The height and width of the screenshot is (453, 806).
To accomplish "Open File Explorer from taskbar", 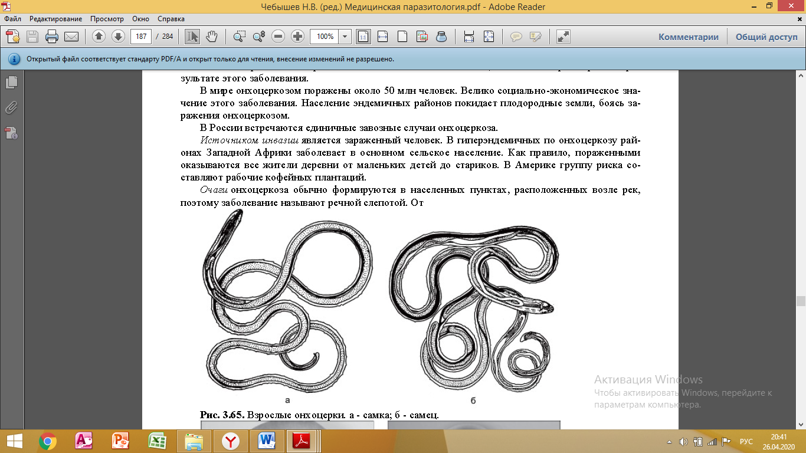I will click(194, 441).
